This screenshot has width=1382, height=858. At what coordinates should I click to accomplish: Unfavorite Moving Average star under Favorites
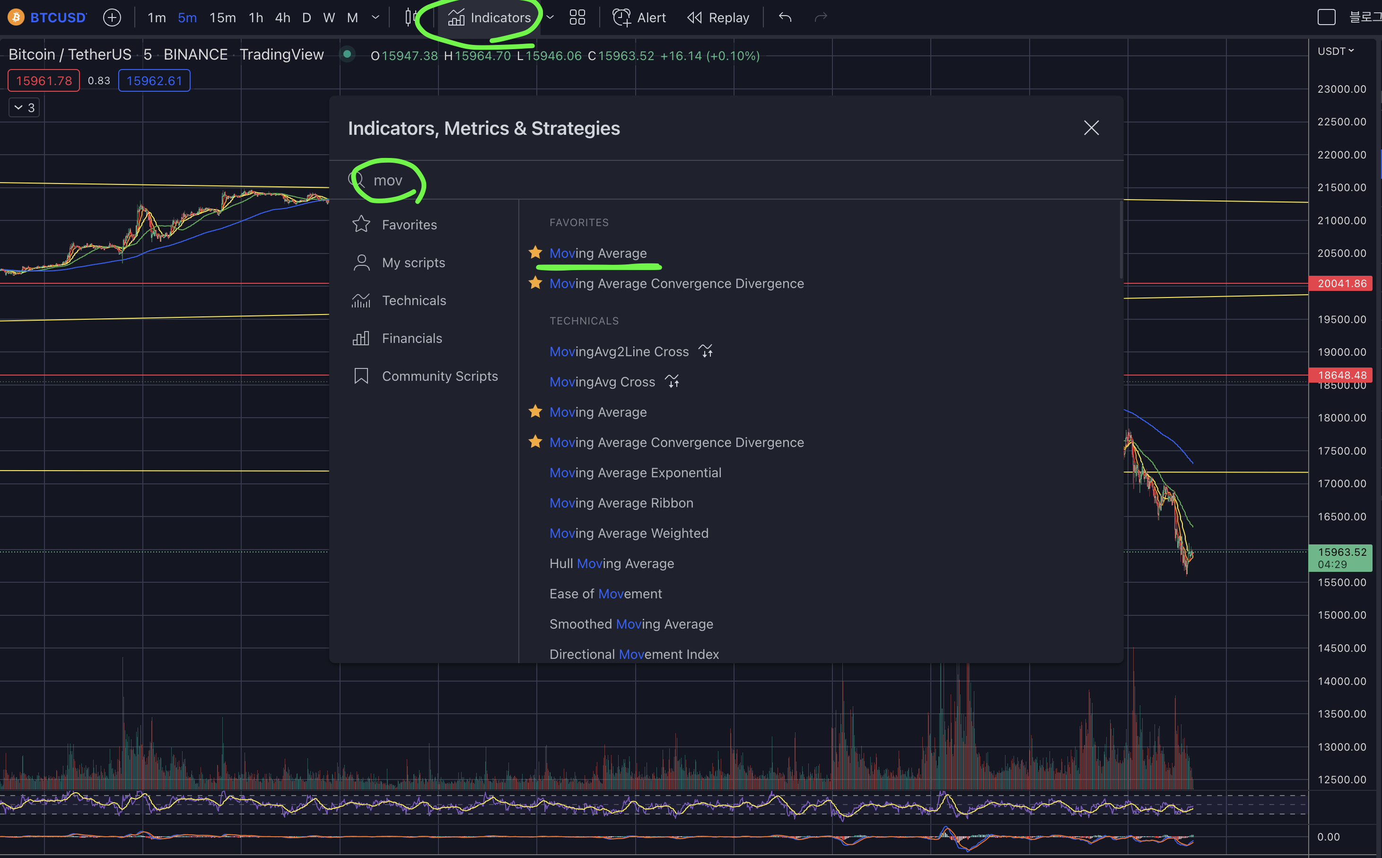pos(535,253)
